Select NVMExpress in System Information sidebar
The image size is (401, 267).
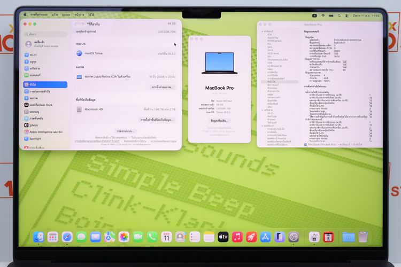[x=274, y=41]
